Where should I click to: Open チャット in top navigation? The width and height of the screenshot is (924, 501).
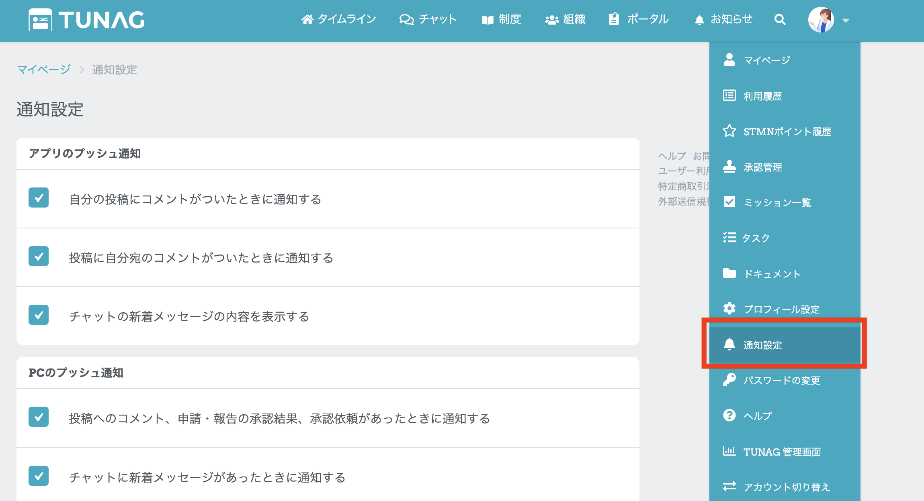coord(428,19)
